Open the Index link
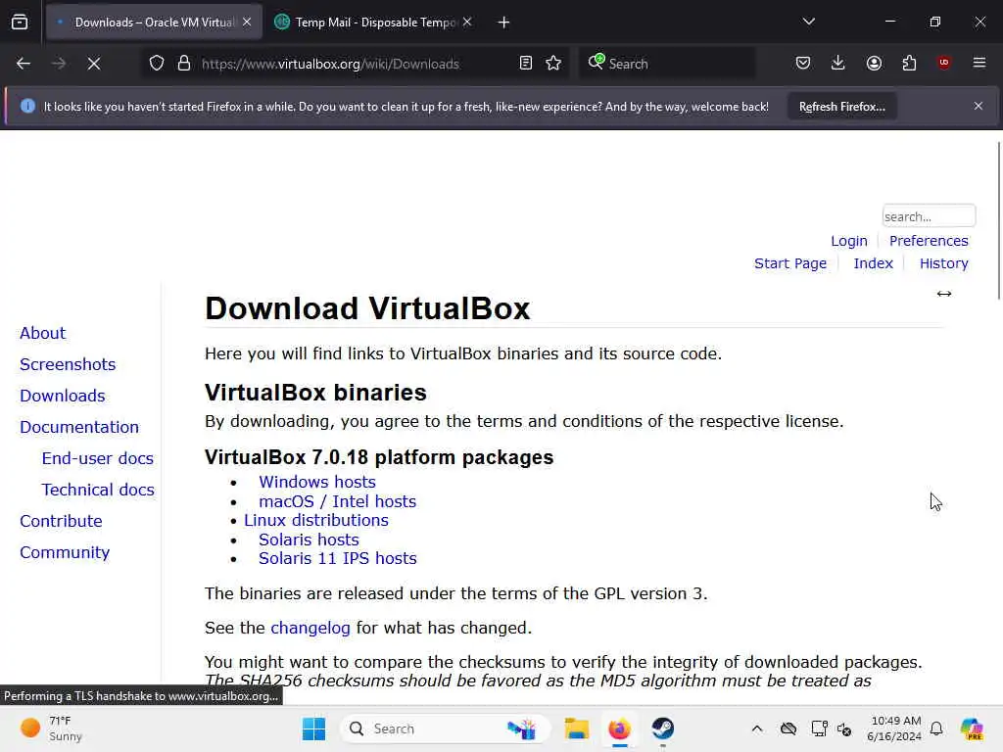The width and height of the screenshot is (1003, 752). point(873,263)
